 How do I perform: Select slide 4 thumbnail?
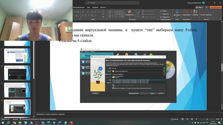17,73
